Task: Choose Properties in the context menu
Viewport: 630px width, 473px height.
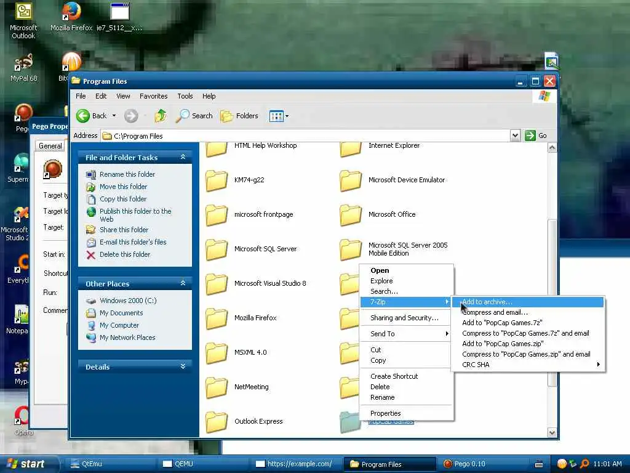Action: [x=407, y=413]
